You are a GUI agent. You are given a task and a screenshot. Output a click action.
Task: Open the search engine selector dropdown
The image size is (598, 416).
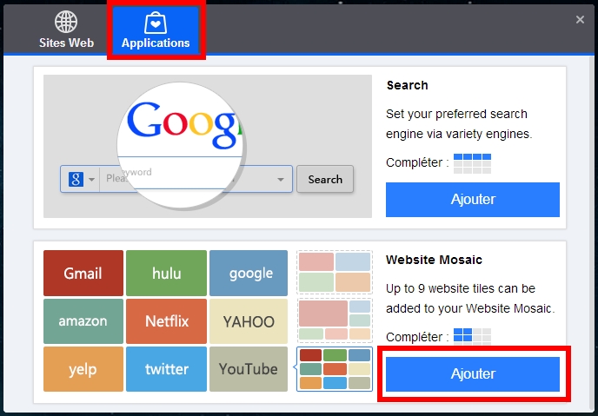tap(91, 179)
